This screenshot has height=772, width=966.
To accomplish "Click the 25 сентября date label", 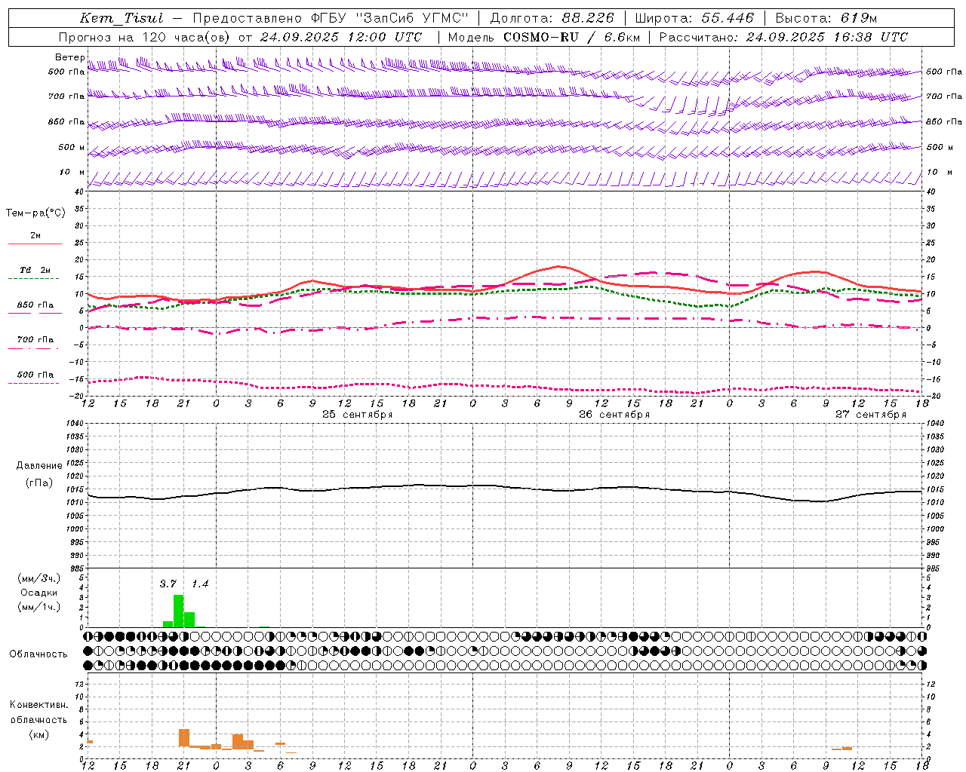I will point(358,415).
